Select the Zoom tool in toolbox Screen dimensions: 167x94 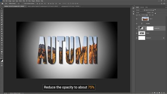[x=2, y=54]
